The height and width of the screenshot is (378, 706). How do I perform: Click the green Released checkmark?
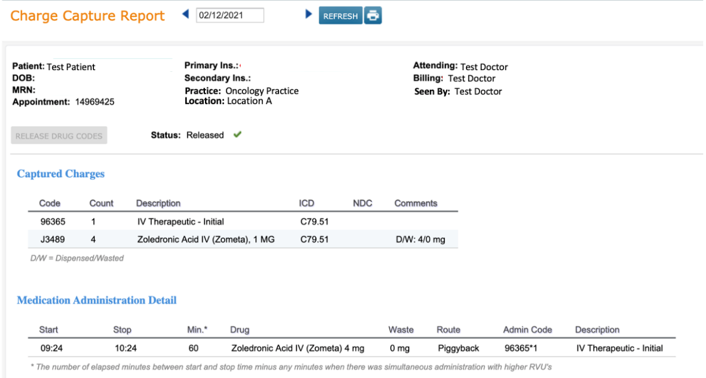tap(237, 134)
